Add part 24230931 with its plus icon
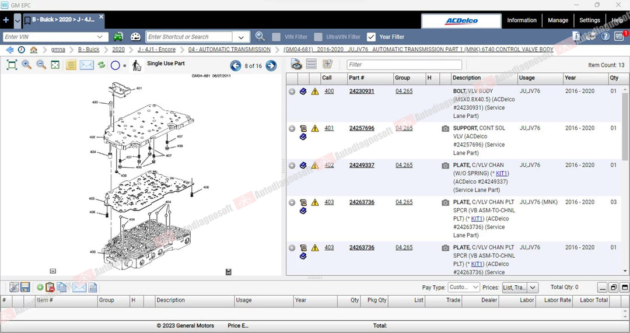Screen dimensions: 630x333 point(292,92)
